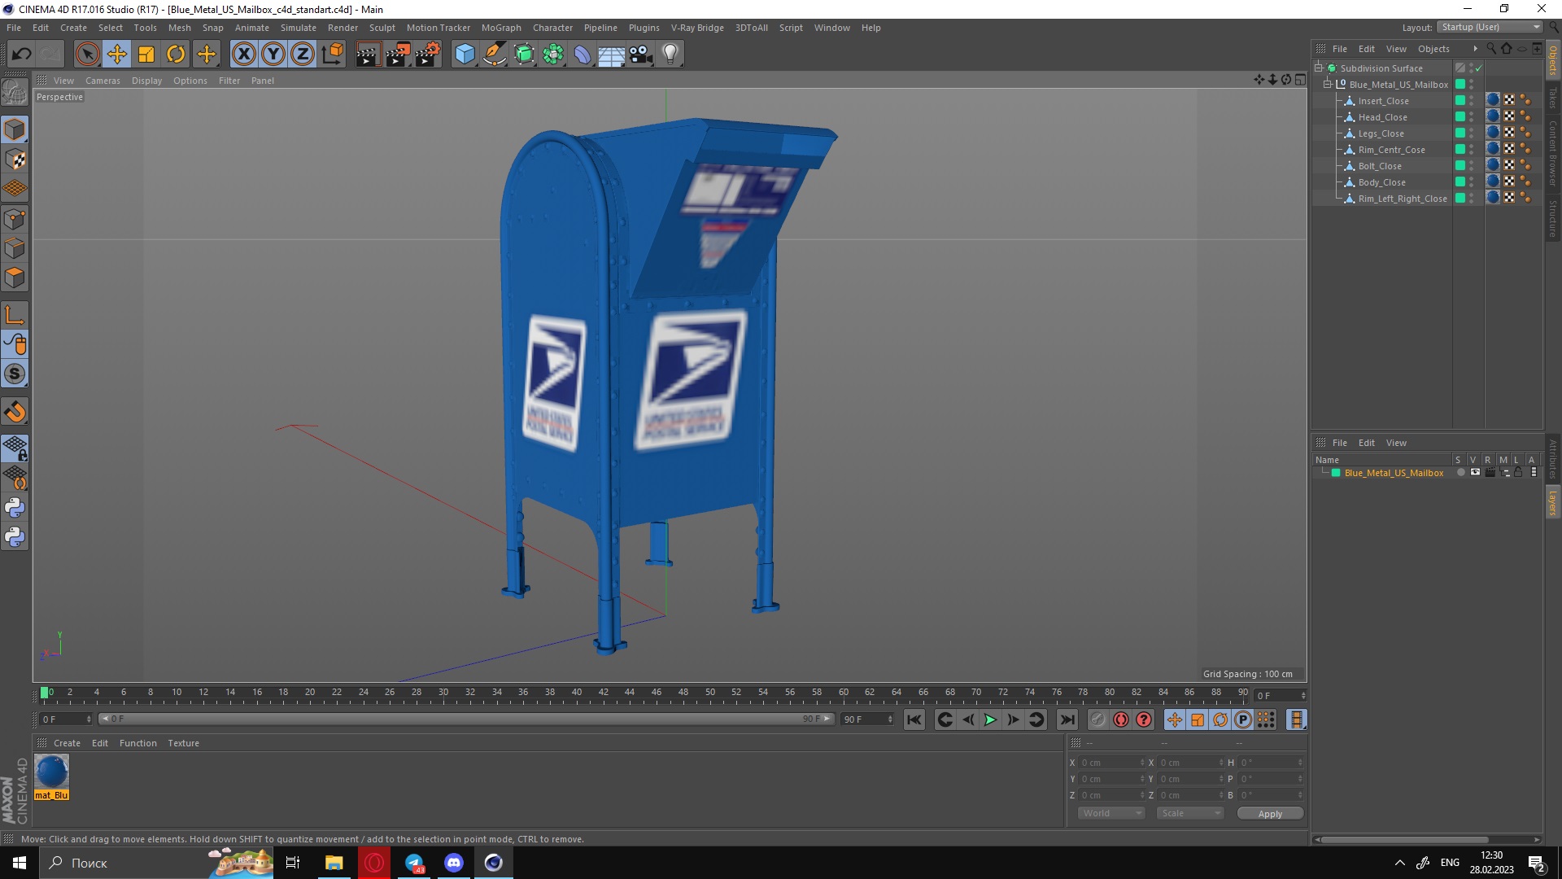Open the Layout Startup dropdown
The height and width of the screenshot is (879, 1562).
(x=1490, y=27)
